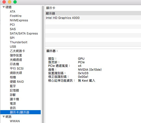
Task: Open SATA/SATA Express information
Action: pyautogui.click(x=24, y=33)
